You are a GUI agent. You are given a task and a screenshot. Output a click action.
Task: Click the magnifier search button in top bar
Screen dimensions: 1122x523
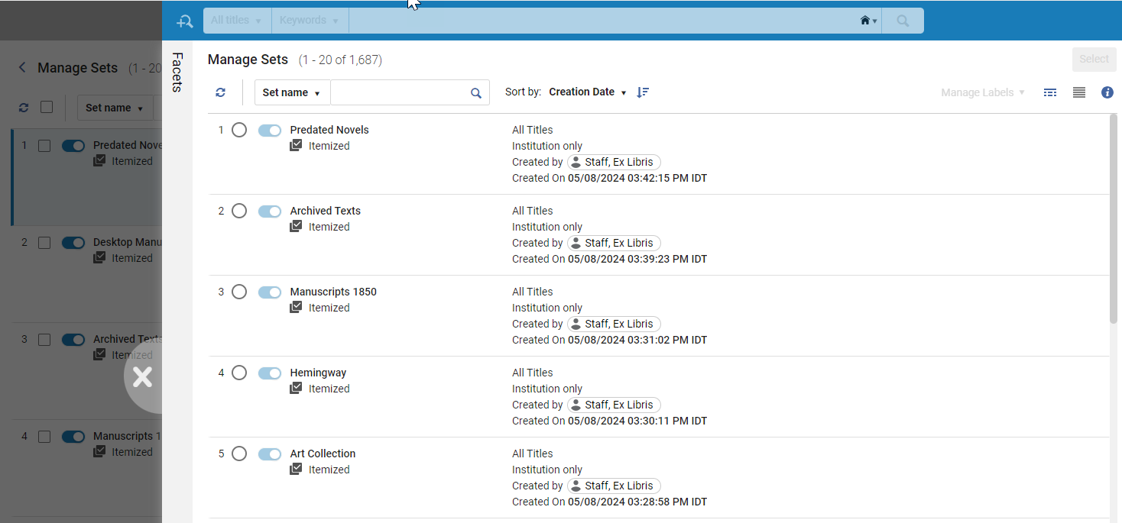tap(903, 21)
